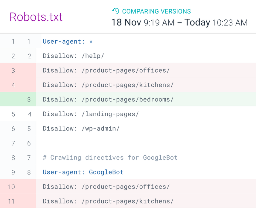Click the User-agent: GoogleBot line
This screenshot has width=256, height=208.
83,172
